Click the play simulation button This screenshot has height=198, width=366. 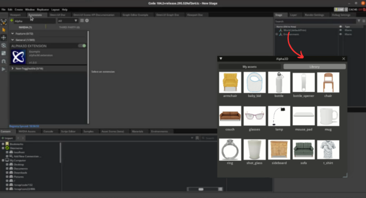click(x=4, y=69)
